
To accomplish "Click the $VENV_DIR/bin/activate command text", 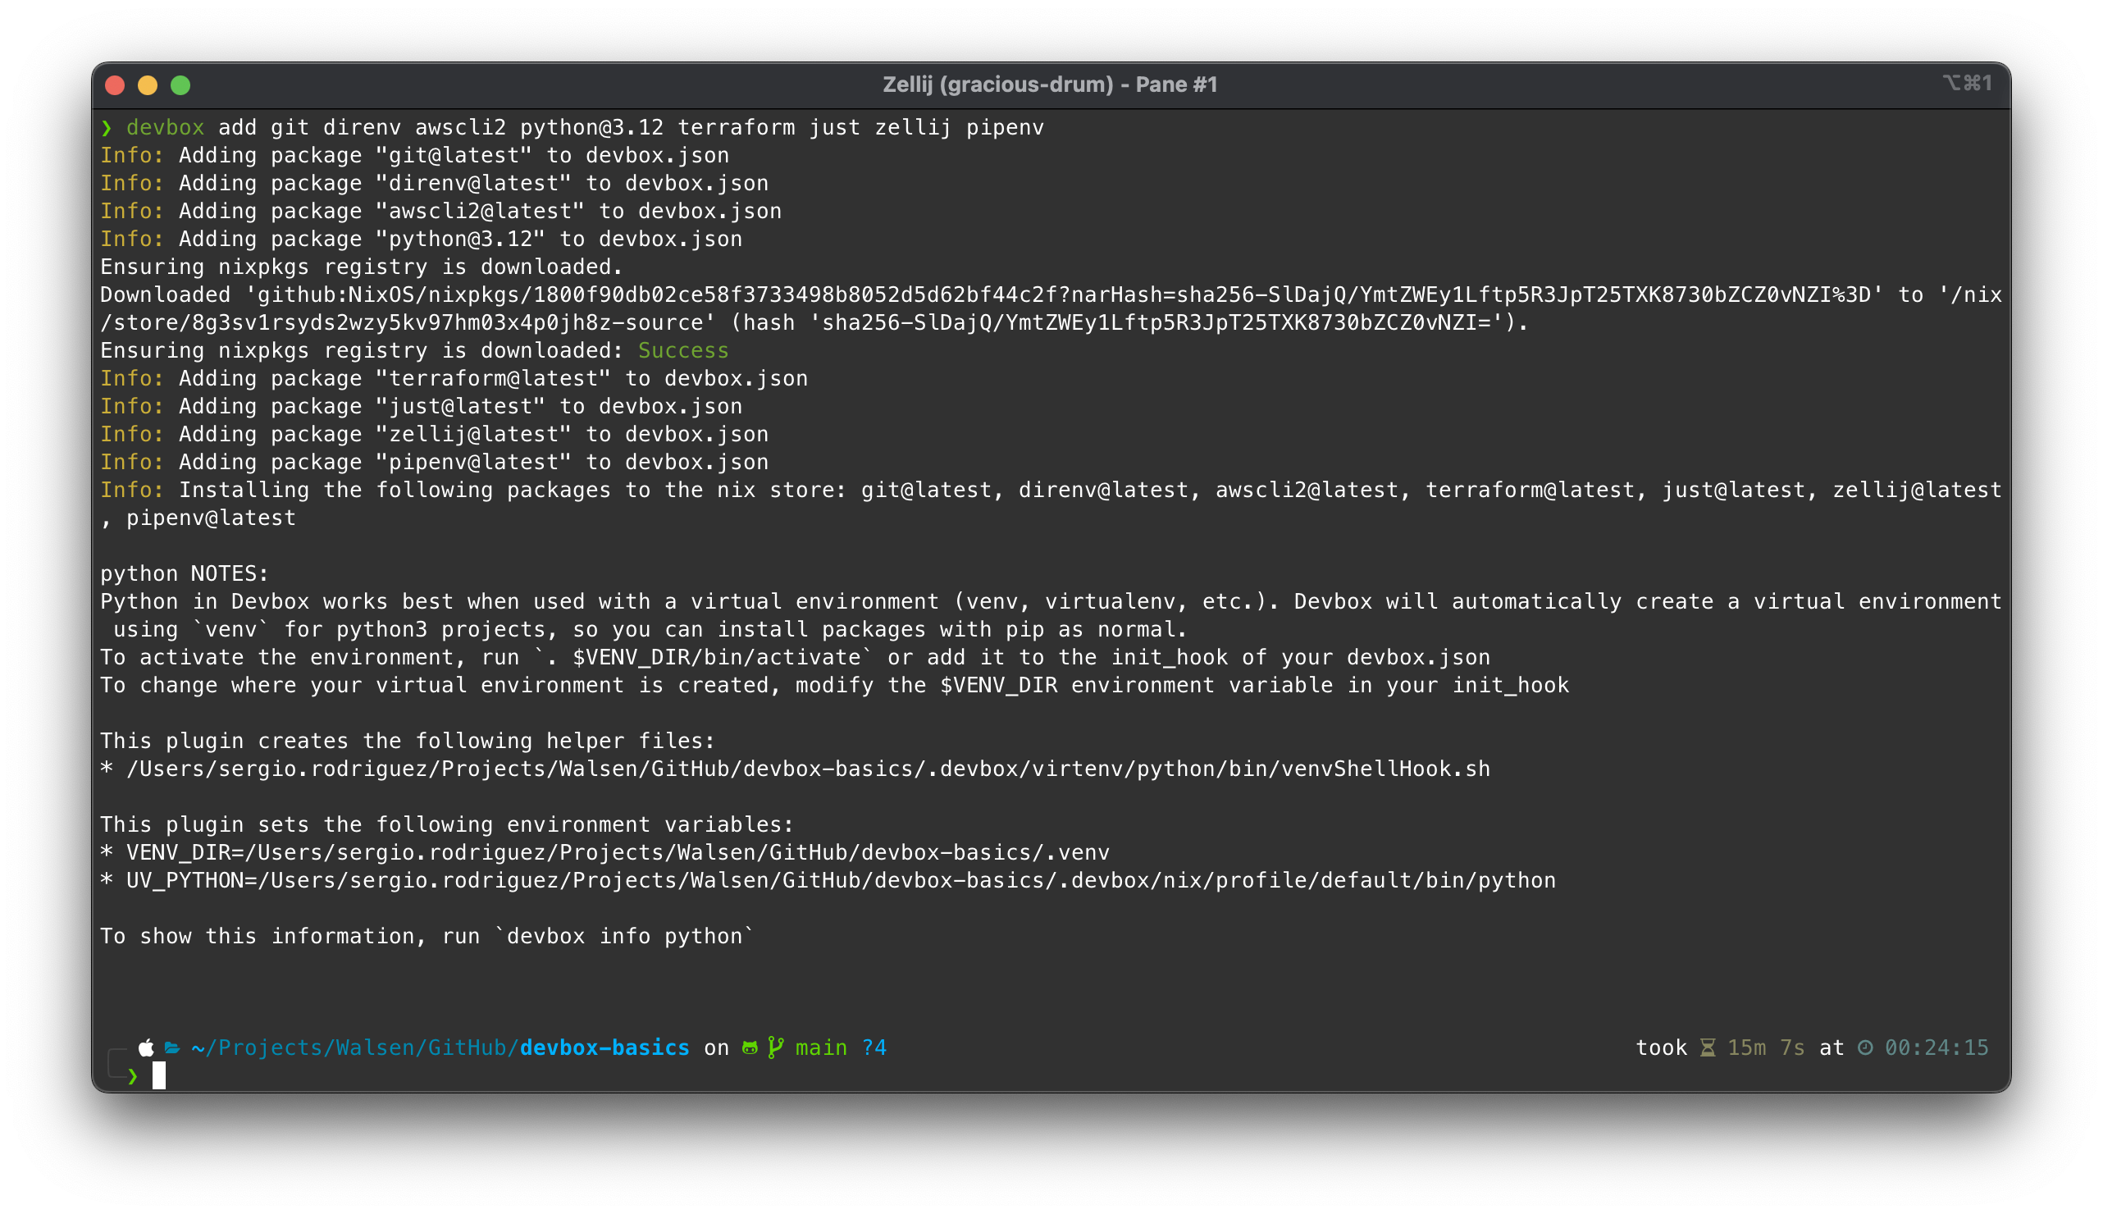I will (716, 658).
